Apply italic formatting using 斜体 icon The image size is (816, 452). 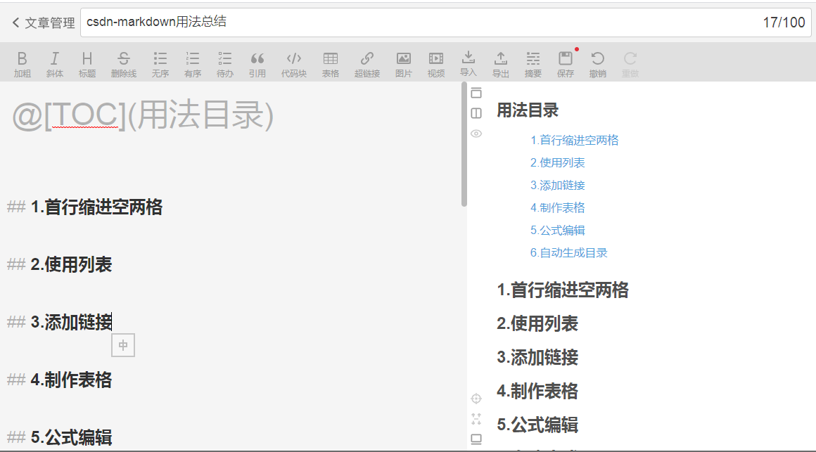point(55,62)
